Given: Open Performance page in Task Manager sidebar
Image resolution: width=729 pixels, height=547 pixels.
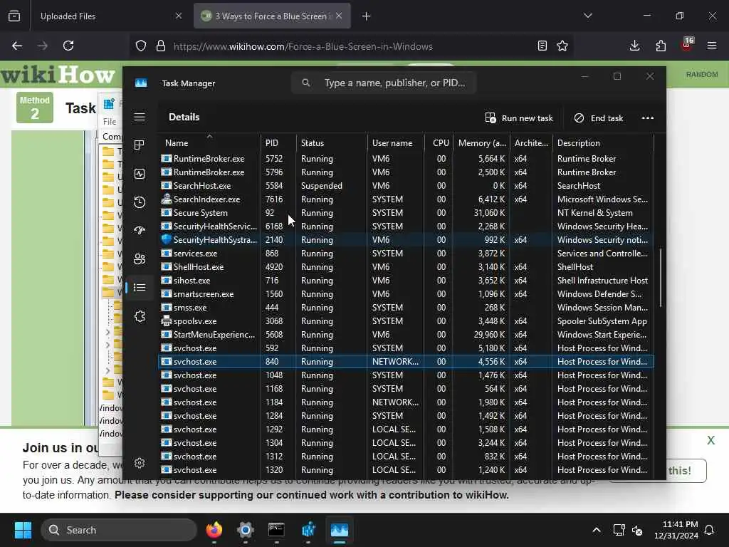Looking at the screenshot, I should 140,174.
